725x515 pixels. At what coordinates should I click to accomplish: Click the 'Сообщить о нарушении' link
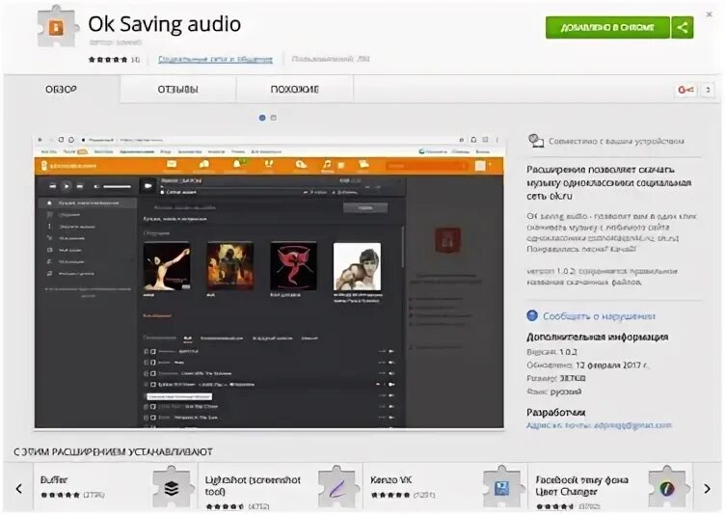click(x=600, y=316)
